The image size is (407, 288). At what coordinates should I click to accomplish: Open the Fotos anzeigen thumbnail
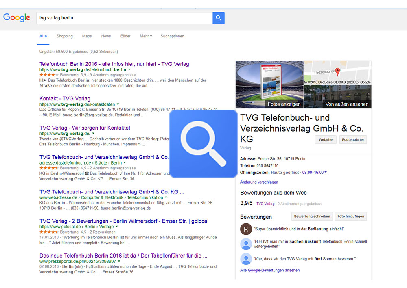click(x=269, y=84)
